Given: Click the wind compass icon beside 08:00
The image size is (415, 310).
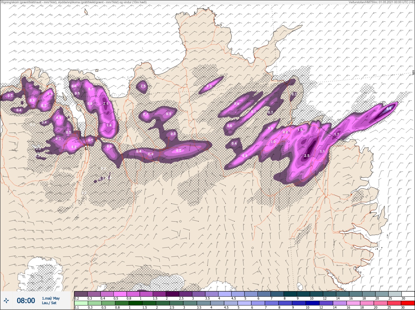Looking at the screenshot, I should tap(6, 301).
